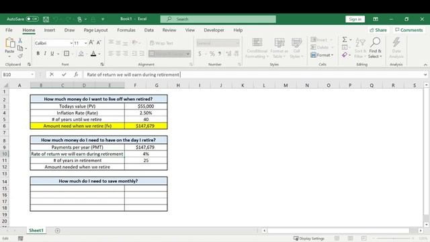The height and width of the screenshot is (242, 430).
Task: Click the Clear eraser icon
Action: pyautogui.click(x=345, y=55)
